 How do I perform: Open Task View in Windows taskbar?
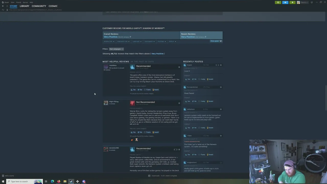[46, 181]
